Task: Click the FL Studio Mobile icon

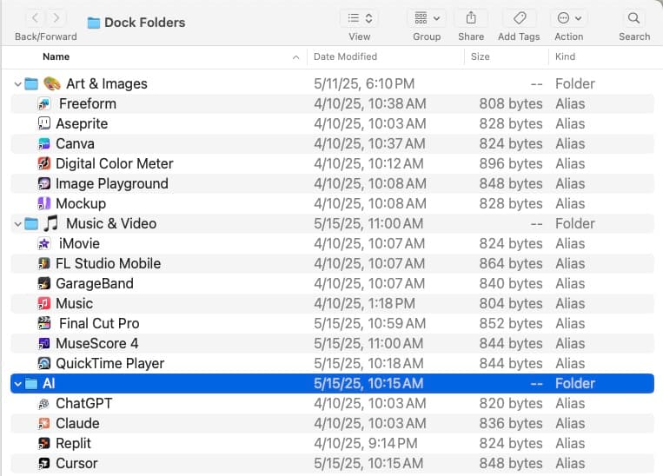Action: pyautogui.click(x=44, y=263)
